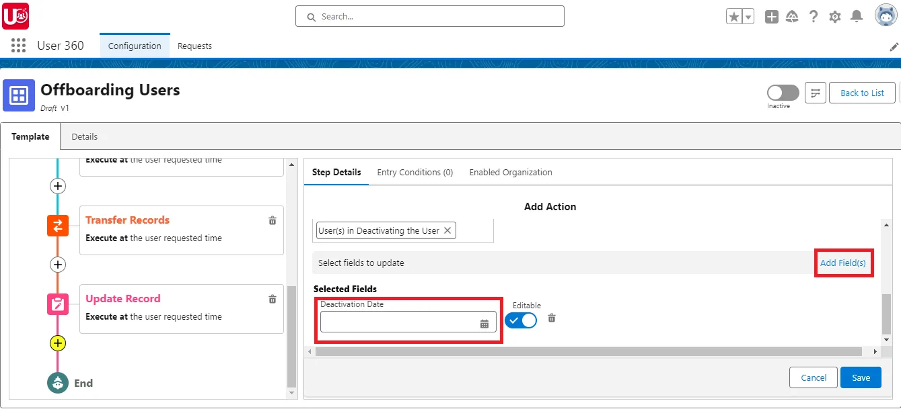Viewport: 901px width, 409px height.
Task: Click the Help question mark icon
Action: tap(813, 15)
